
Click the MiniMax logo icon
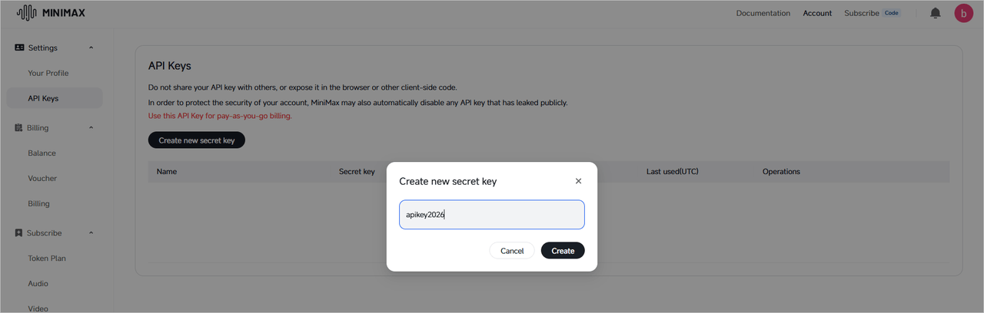26,13
